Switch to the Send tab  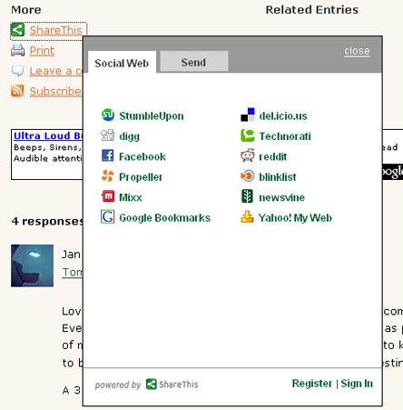[194, 62]
